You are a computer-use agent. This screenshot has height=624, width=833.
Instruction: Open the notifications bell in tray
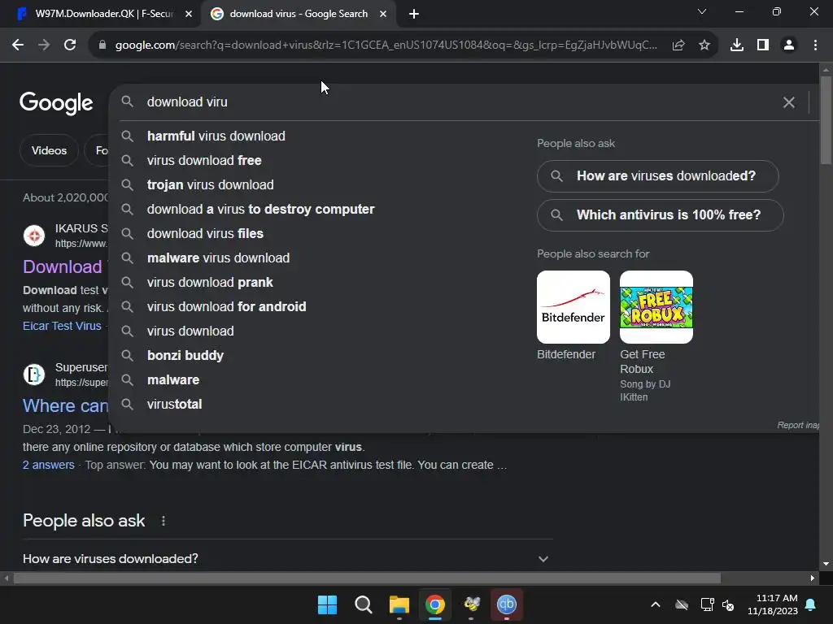pos(811,604)
